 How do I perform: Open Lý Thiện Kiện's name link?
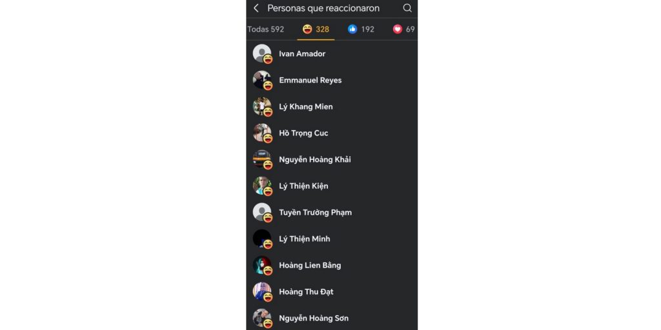303,186
